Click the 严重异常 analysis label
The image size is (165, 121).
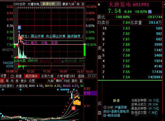(121, 107)
